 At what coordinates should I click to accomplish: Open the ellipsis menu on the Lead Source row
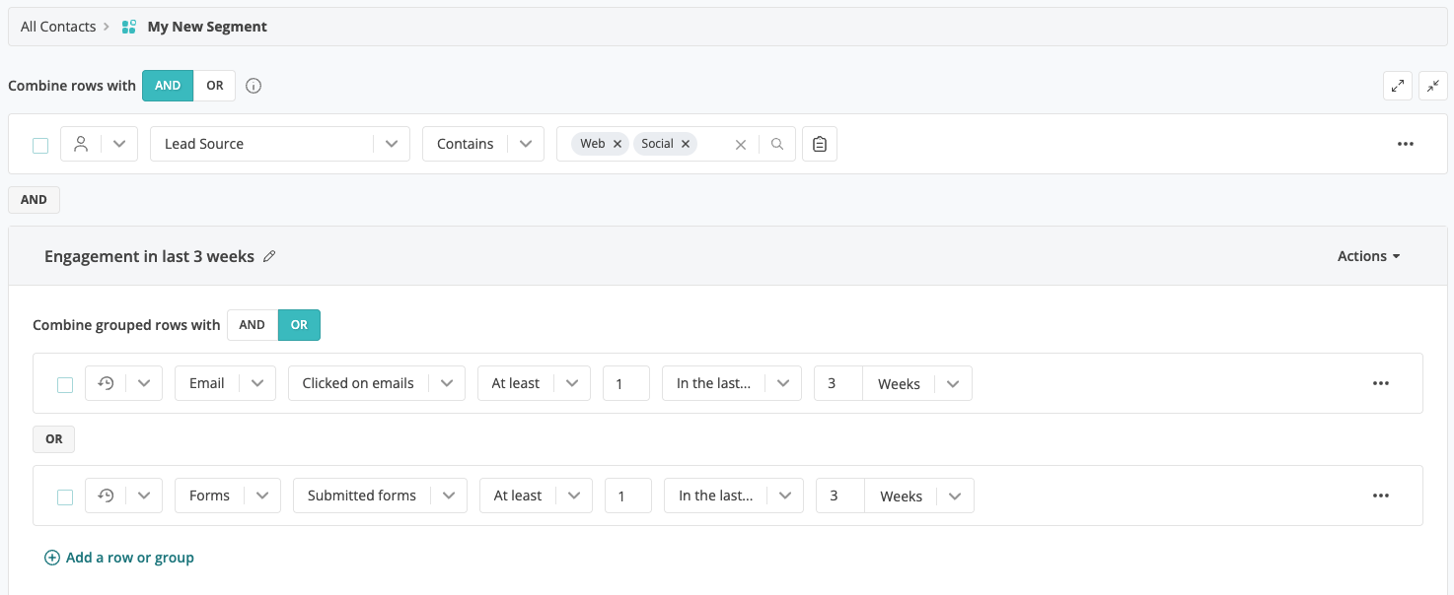[1405, 144]
